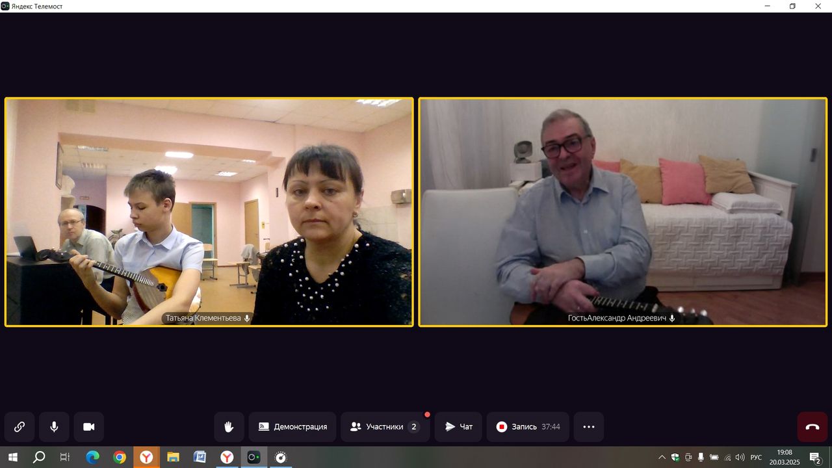Minimize the Telemost window
Image resolution: width=832 pixels, height=468 pixels.
click(x=768, y=6)
